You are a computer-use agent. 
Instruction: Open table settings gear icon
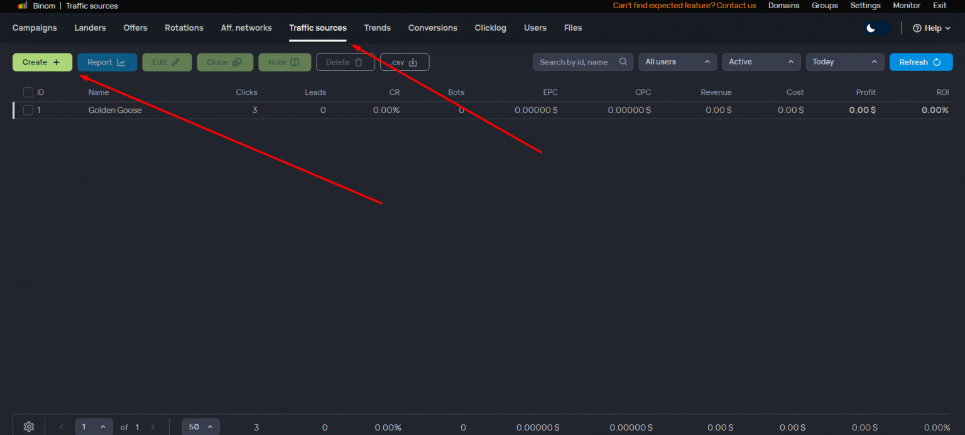click(x=28, y=427)
